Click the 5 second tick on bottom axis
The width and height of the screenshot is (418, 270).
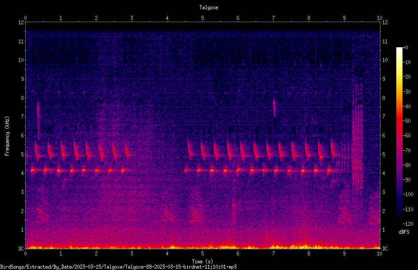click(203, 254)
